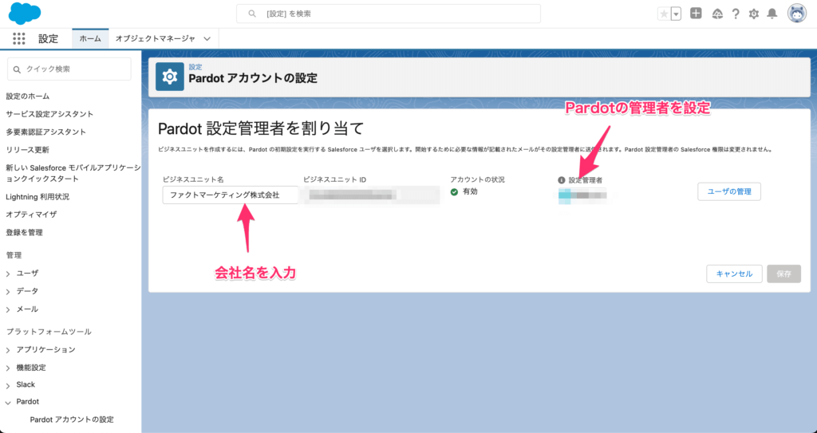This screenshot has height=433, width=817.
Task: Expand the ユーザ section in sidebar
Action: point(8,274)
